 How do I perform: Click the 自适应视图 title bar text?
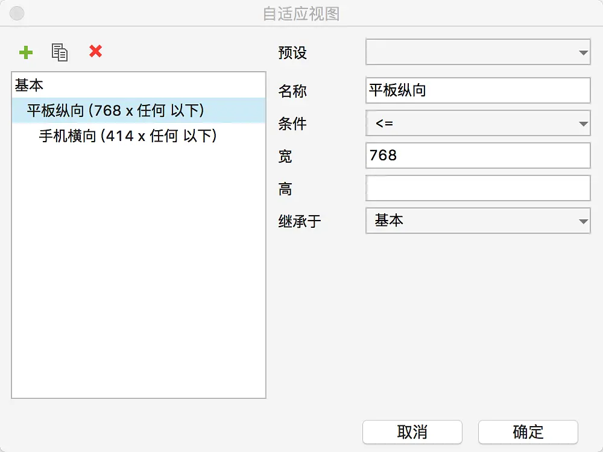tap(301, 13)
